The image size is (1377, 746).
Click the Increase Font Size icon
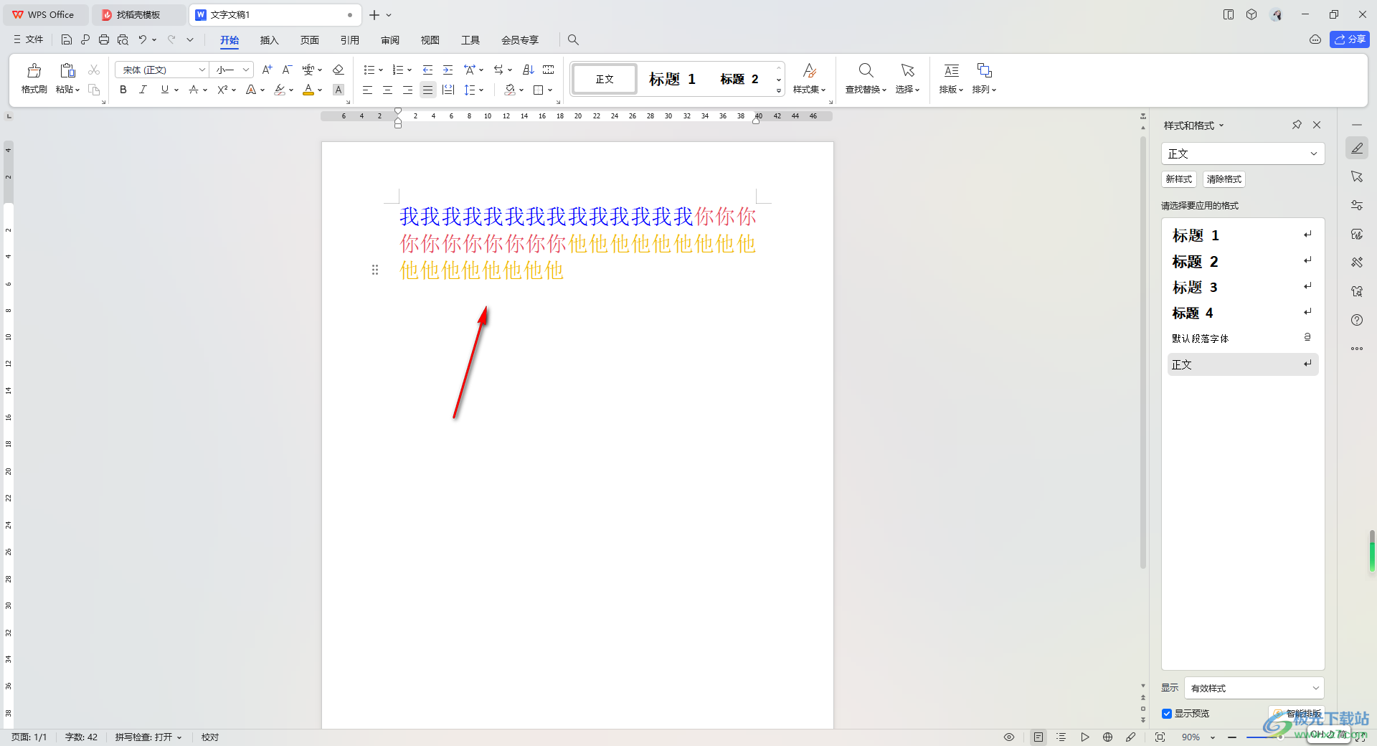(267, 70)
